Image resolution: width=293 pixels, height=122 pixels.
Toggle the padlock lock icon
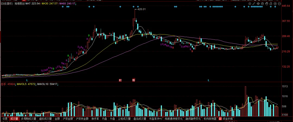271,4
